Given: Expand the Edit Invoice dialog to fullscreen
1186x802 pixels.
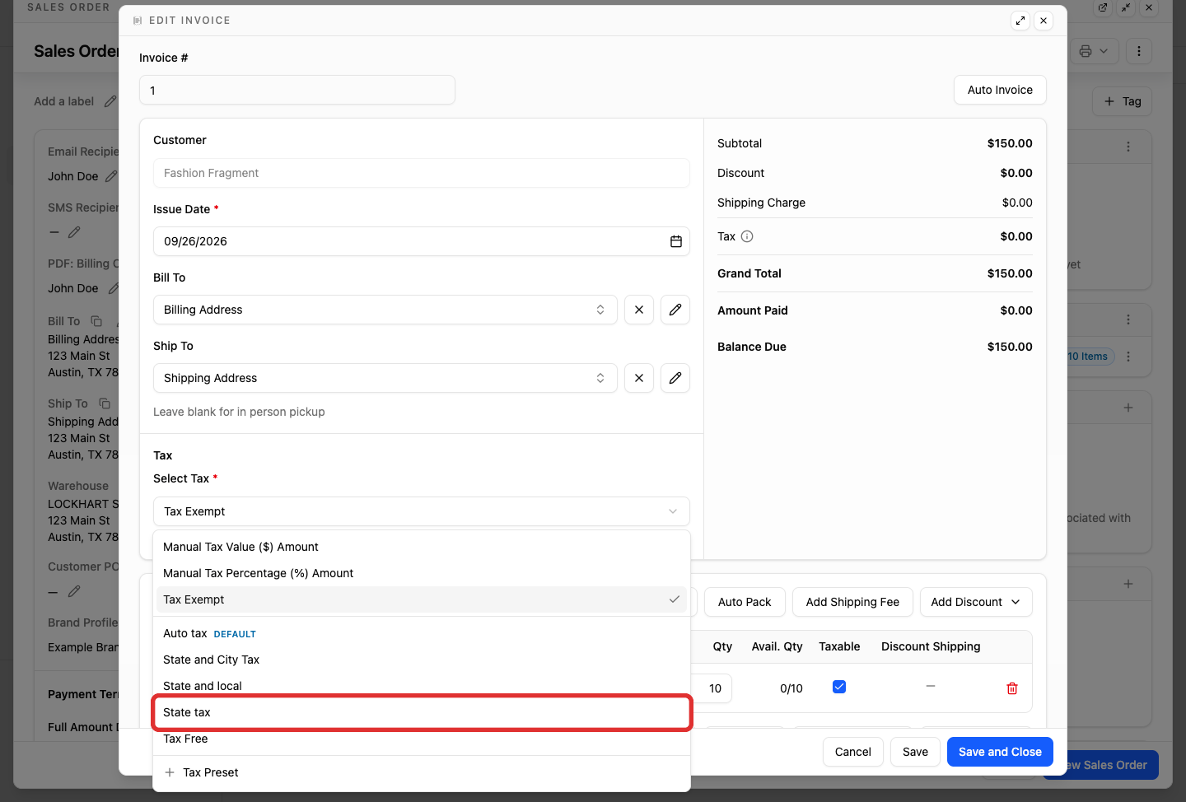Looking at the screenshot, I should coord(1020,21).
